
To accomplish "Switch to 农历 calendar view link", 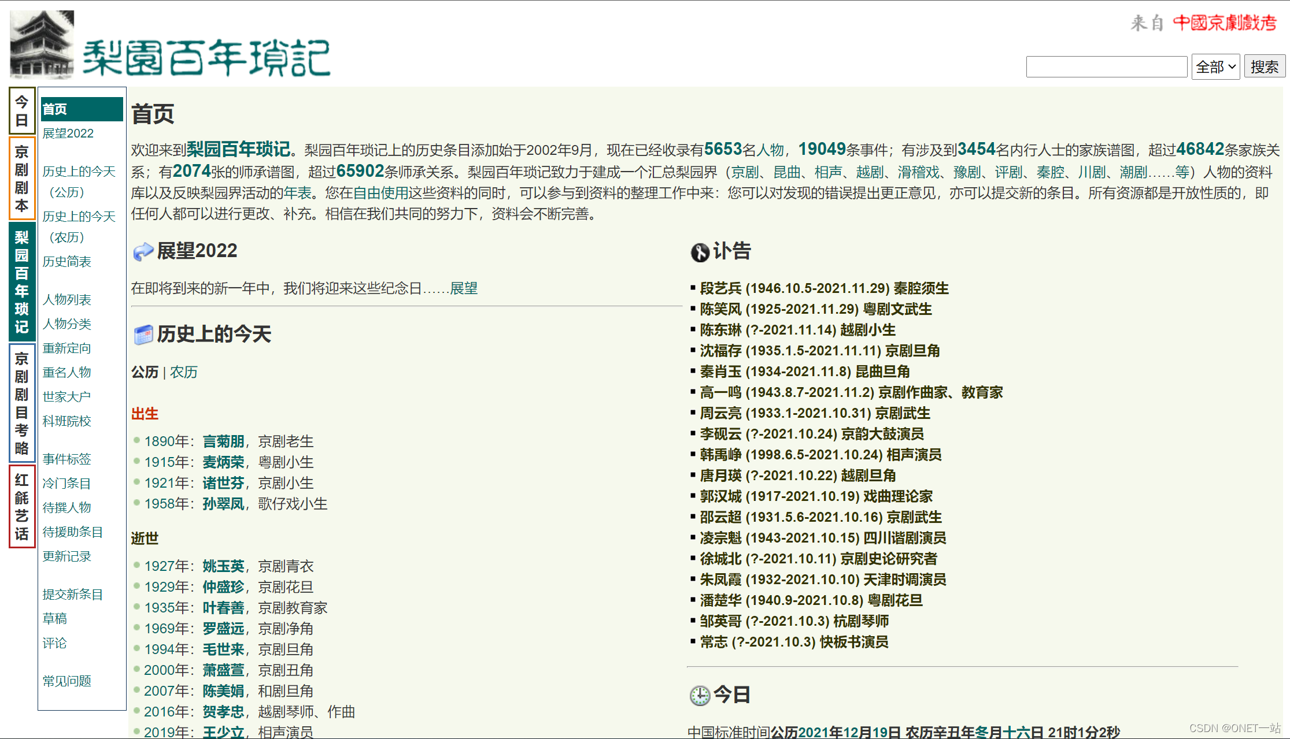I will [184, 372].
